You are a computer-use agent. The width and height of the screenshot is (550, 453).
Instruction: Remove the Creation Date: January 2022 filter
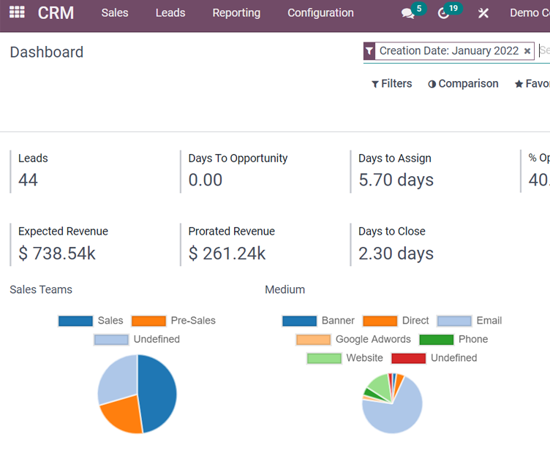coord(527,51)
